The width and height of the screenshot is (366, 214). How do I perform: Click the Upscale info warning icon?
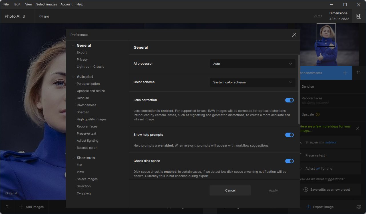pos(317,114)
